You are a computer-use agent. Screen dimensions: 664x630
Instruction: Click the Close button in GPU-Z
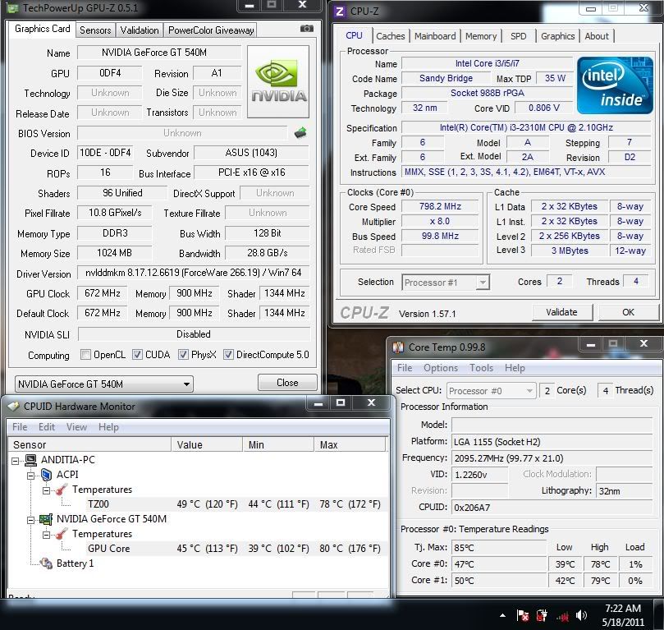click(x=287, y=383)
